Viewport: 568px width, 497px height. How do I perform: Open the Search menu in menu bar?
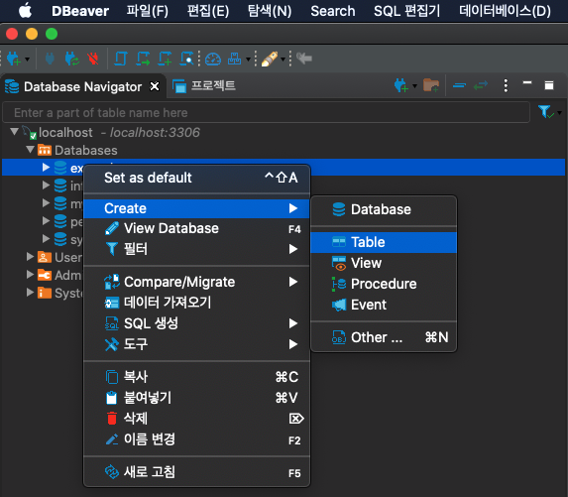point(332,11)
